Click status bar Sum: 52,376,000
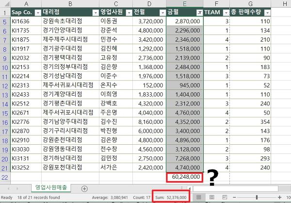The width and height of the screenshot is (291, 203). tap(171, 198)
